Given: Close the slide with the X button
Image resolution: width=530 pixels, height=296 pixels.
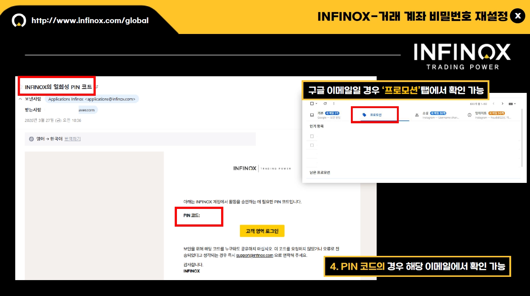Looking at the screenshot, I should pos(518,16).
